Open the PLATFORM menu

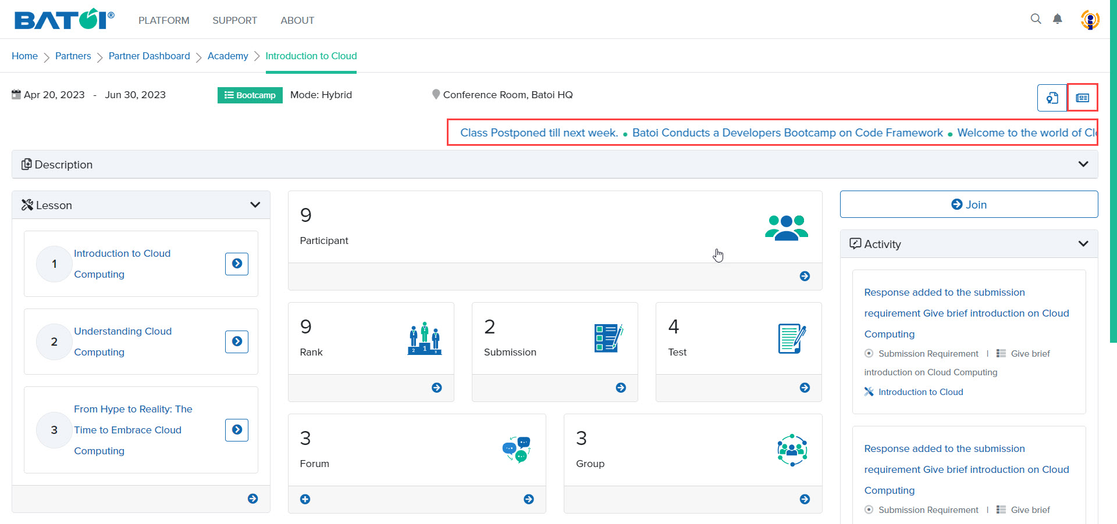[164, 20]
